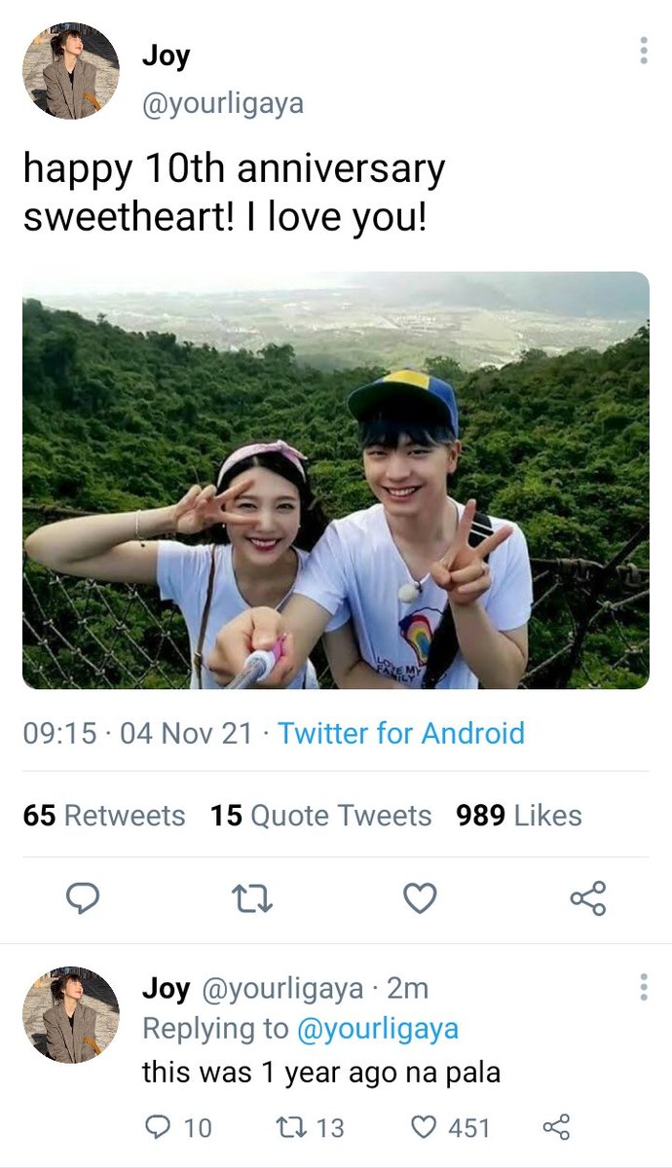View the 15 Quote Tweets list
The image size is (672, 1168).
[x=320, y=816]
